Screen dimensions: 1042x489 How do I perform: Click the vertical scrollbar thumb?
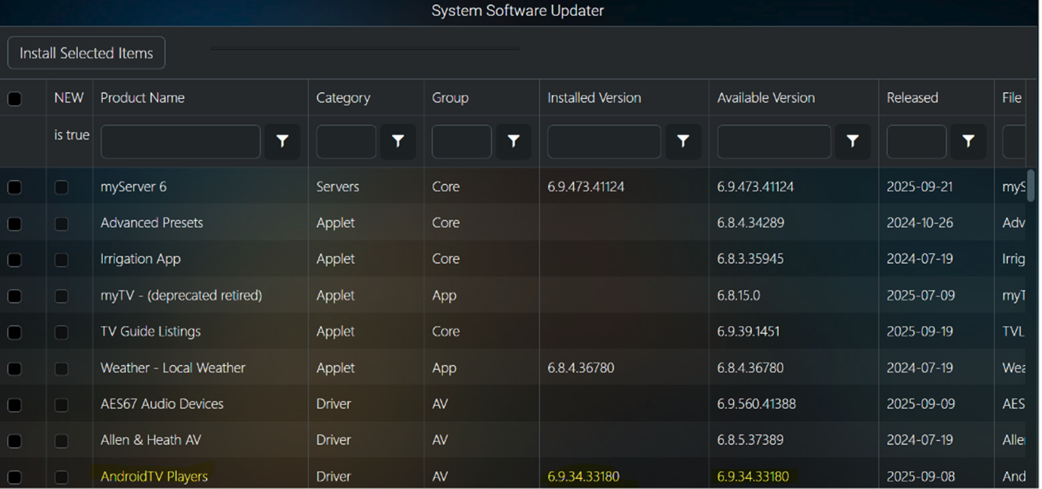pyautogui.click(x=1031, y=186)
